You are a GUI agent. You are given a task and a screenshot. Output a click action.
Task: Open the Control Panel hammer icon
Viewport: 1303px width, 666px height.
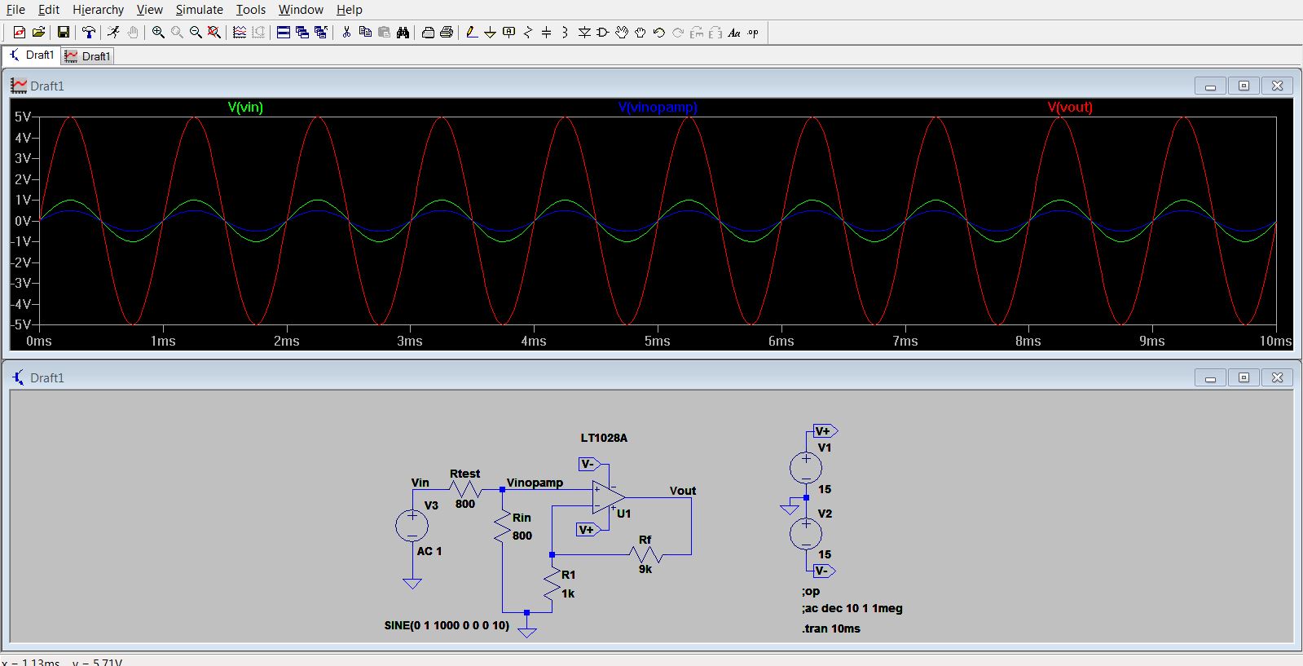pyautogui.click(x=89, y=33)
